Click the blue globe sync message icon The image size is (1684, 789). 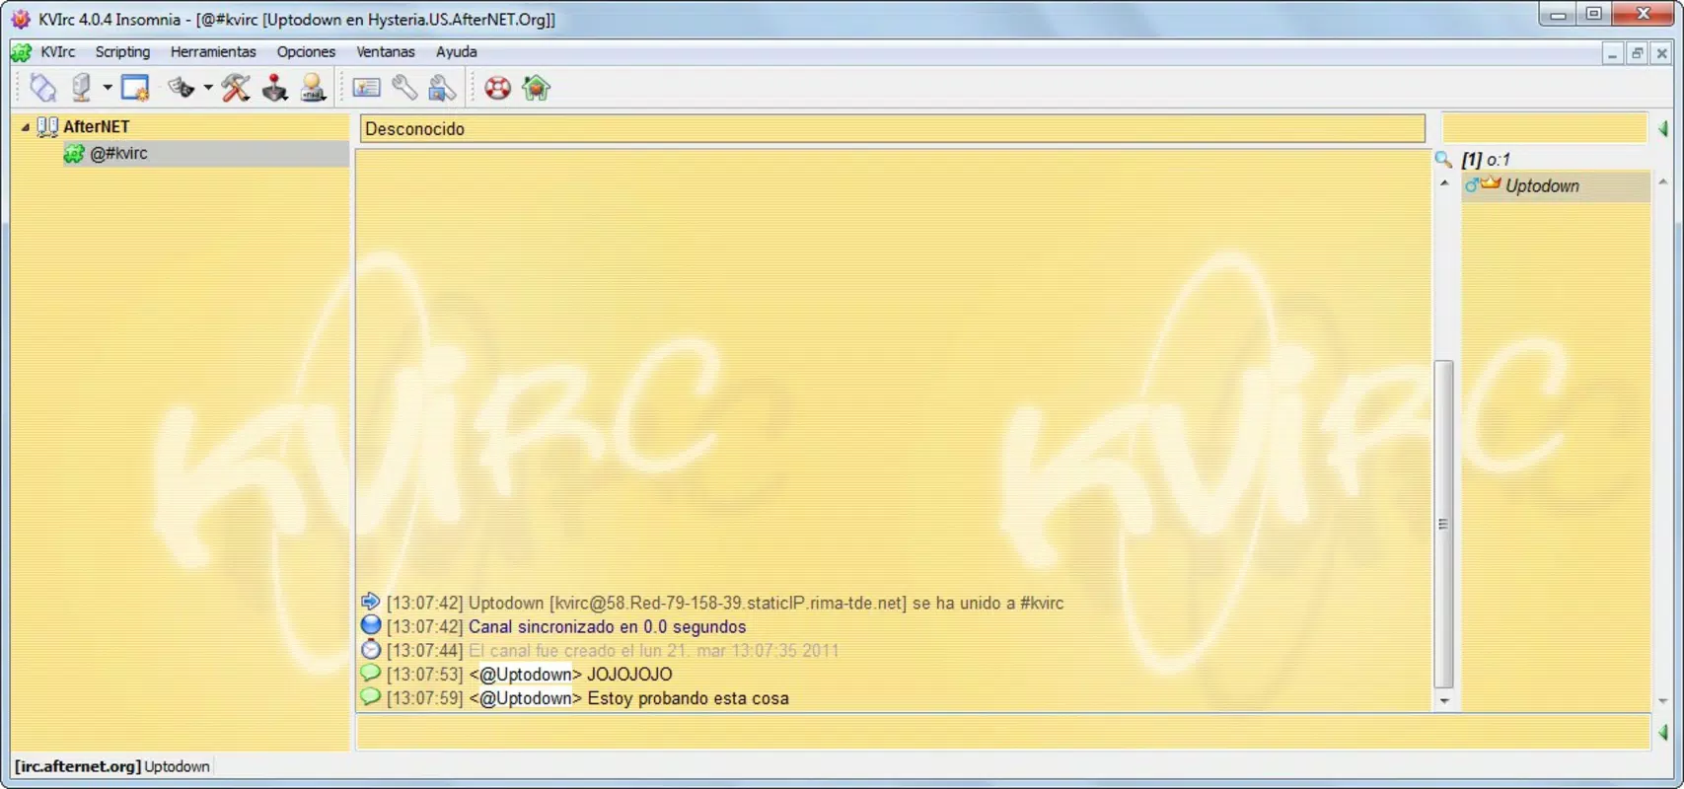click(370, 625)
